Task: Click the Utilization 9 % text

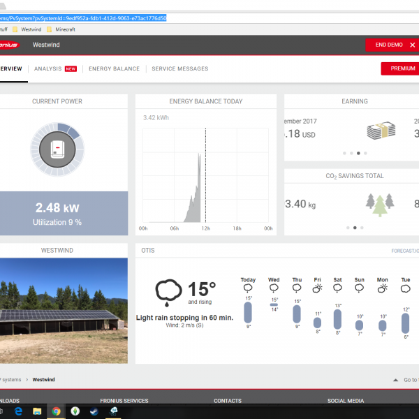Action: pyautogui.click(x=57, y=222)
